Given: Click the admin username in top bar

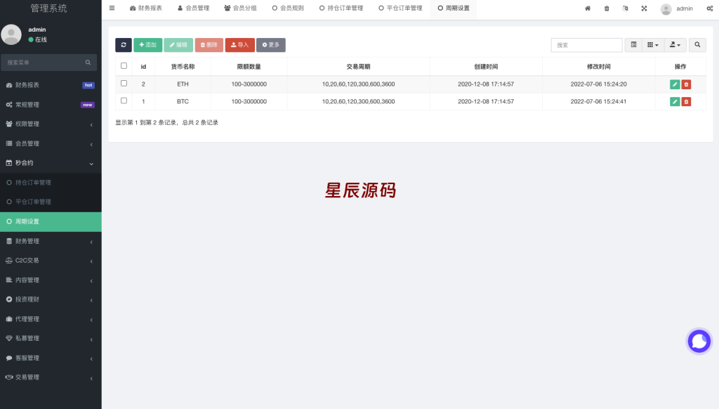Looking at the screenshot, I should (x=684, y=8).
